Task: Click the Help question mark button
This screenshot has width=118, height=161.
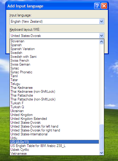Action: [97, 6]
